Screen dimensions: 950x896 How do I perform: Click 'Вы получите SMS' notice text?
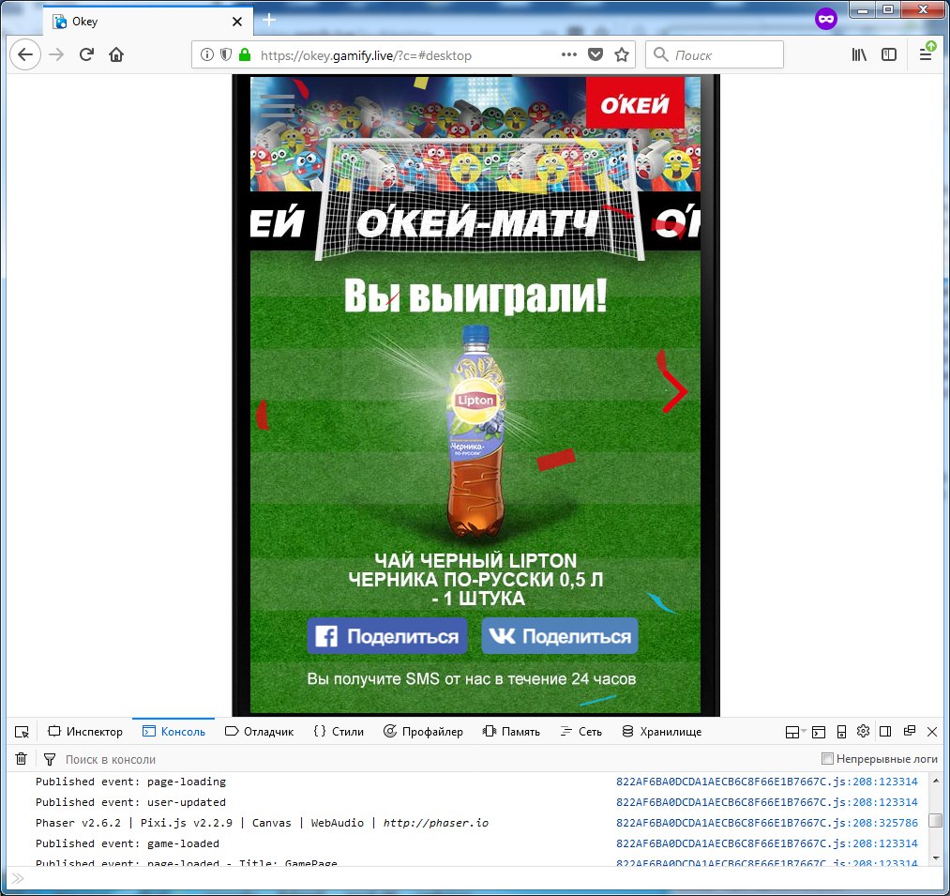[x=472, y=679]
